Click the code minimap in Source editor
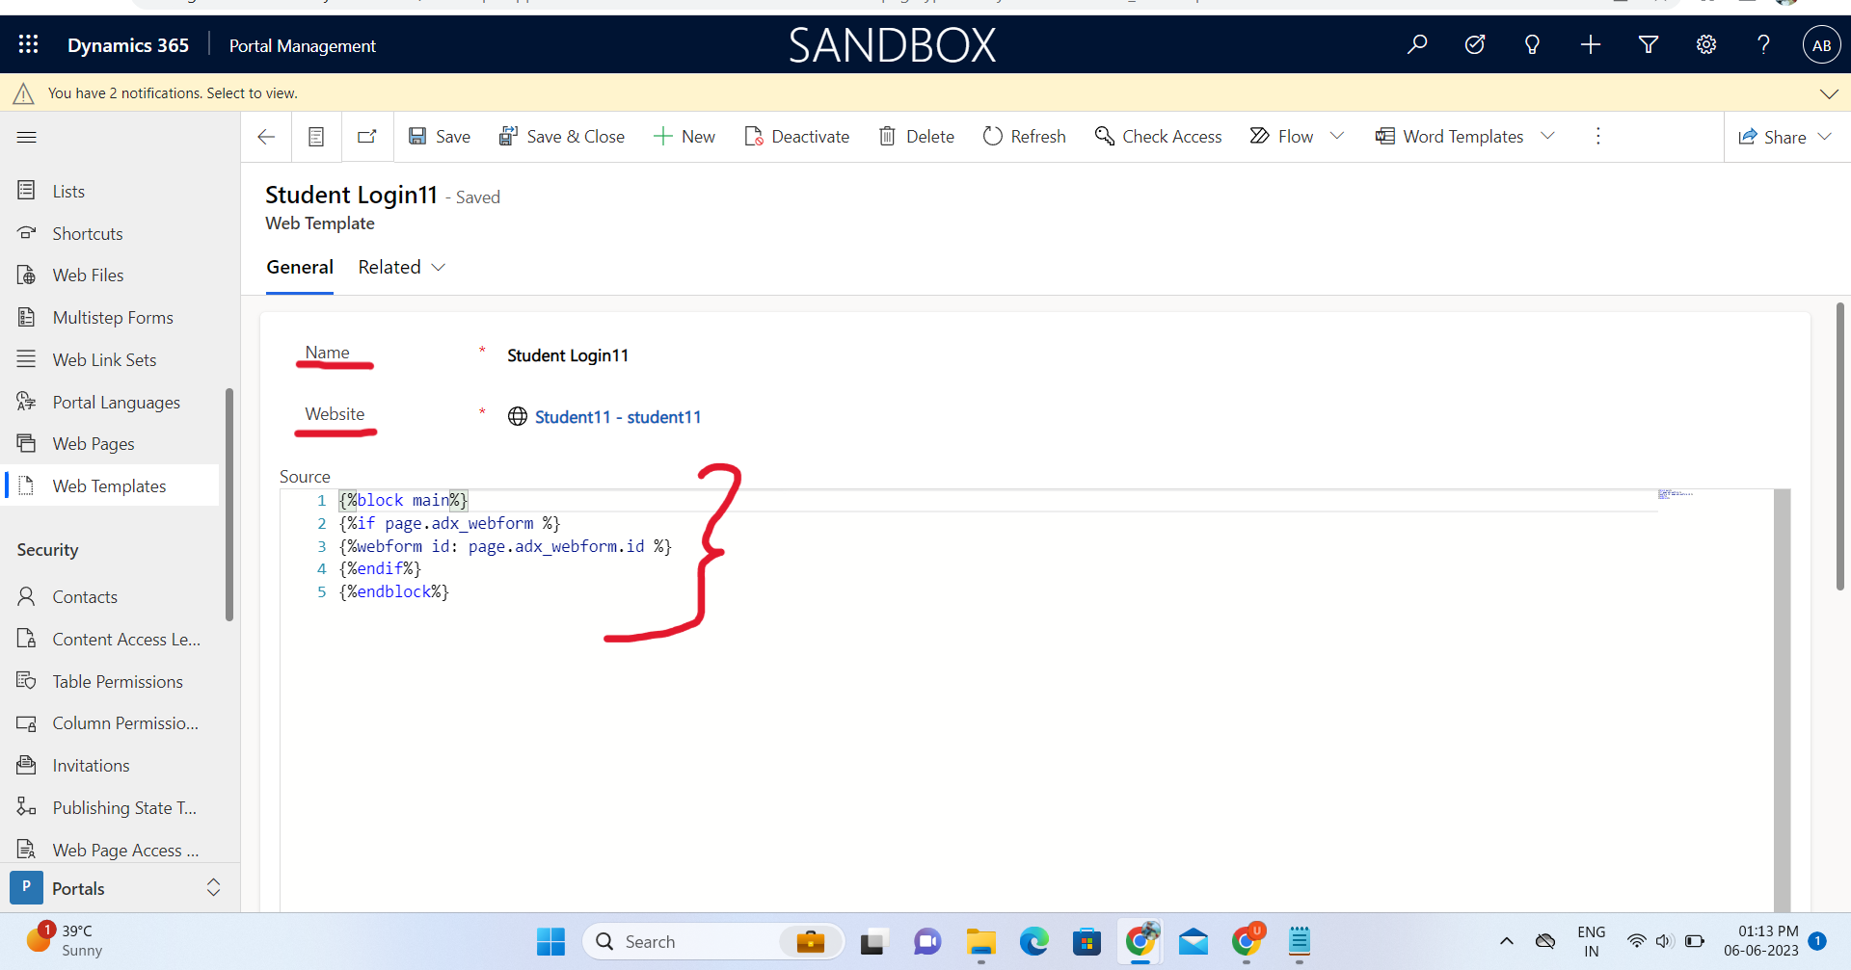The width and height of the screenshot is (1851, 970). tap(1676, 494)
